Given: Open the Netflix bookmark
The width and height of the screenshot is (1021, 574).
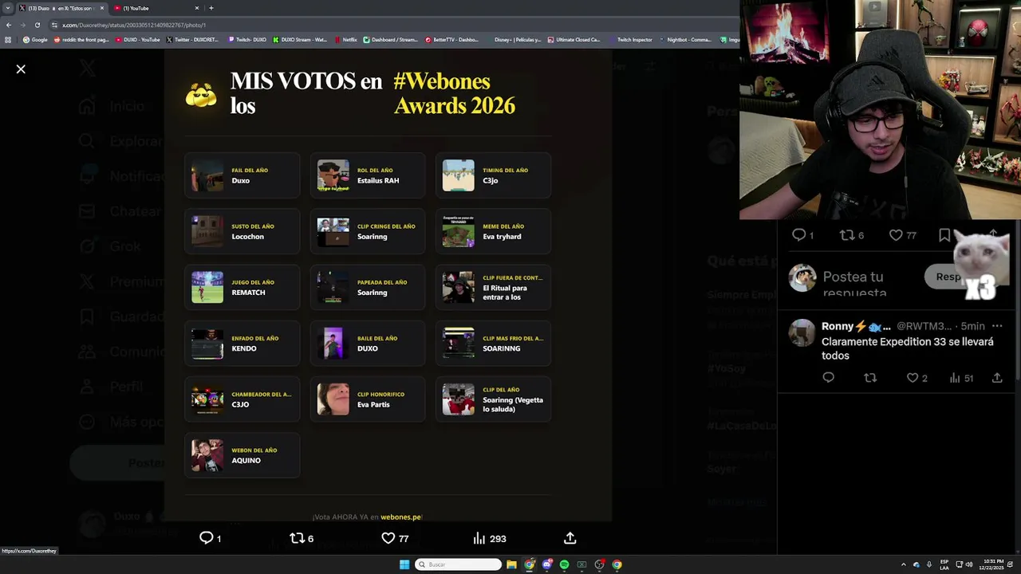Looking at the screenshot, I should click(x=347, y=39).
